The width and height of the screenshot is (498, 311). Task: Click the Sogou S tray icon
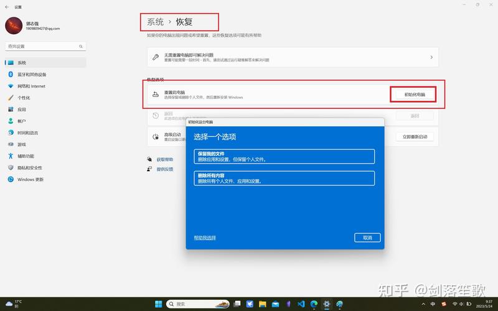[444, 304]
